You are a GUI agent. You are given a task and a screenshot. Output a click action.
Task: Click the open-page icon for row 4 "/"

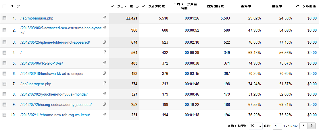coord(105,52)
